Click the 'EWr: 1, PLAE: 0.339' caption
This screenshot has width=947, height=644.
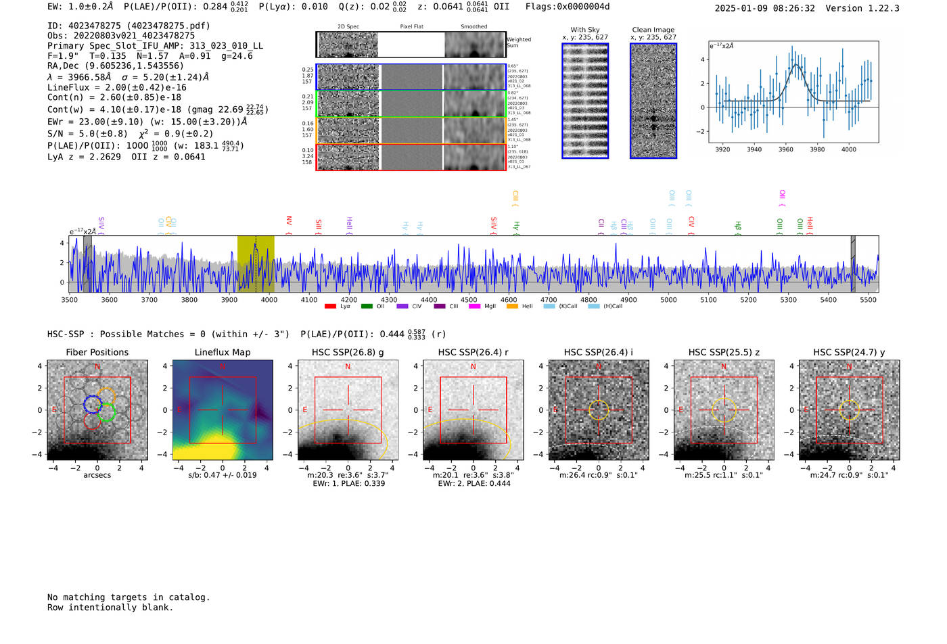click(x=348, y=484)
